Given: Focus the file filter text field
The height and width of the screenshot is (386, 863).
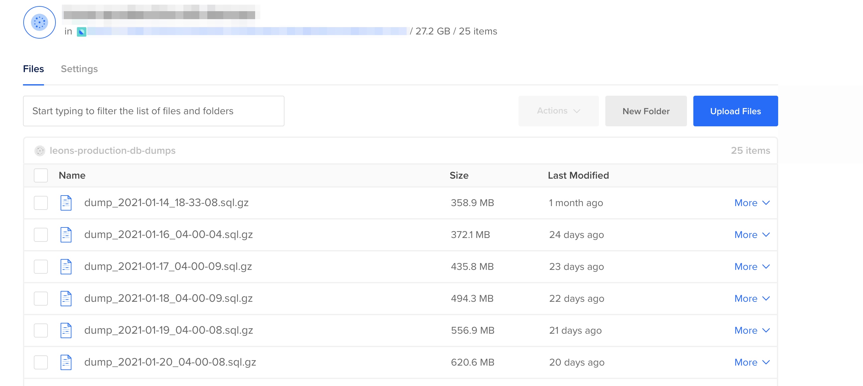Looking at the screenshot, I should [153, 111].
